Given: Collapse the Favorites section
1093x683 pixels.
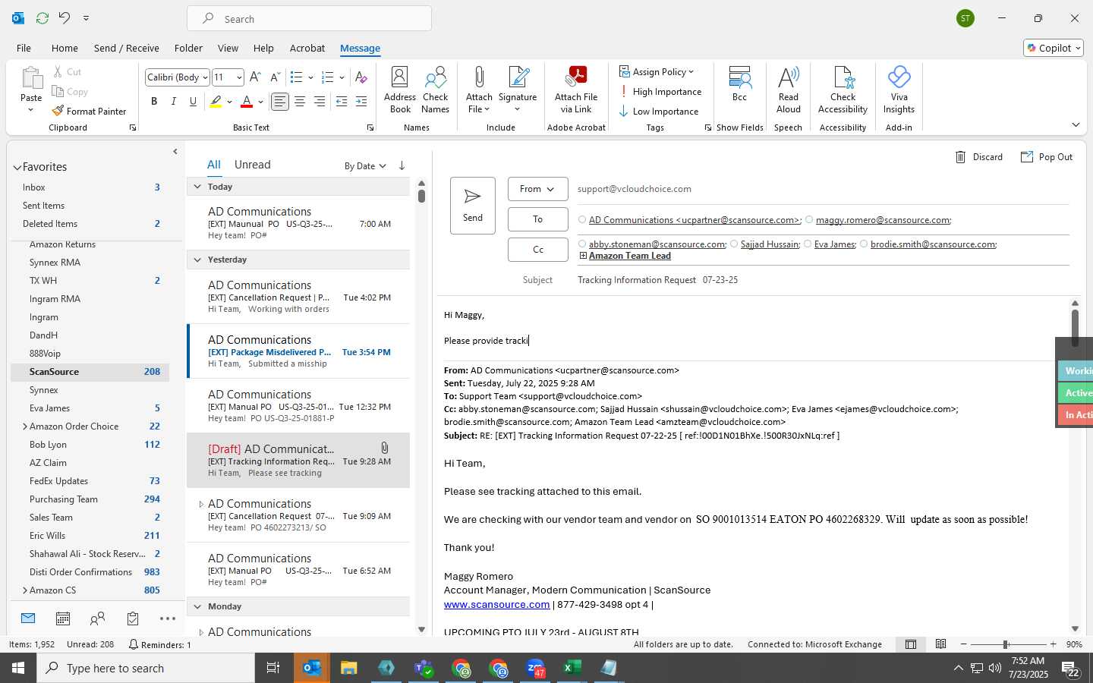Looking at the screenshot, I should click(17, 167).
